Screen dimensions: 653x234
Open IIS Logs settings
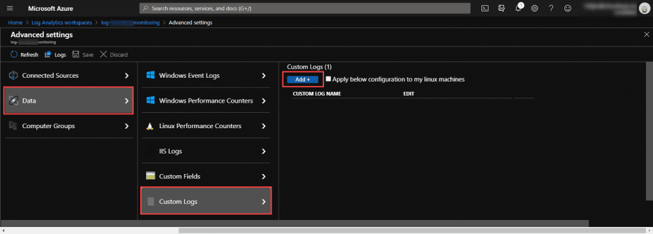click(x=206, y=151)
